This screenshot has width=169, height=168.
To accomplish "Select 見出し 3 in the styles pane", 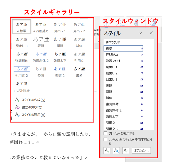I will click(123, 79).
